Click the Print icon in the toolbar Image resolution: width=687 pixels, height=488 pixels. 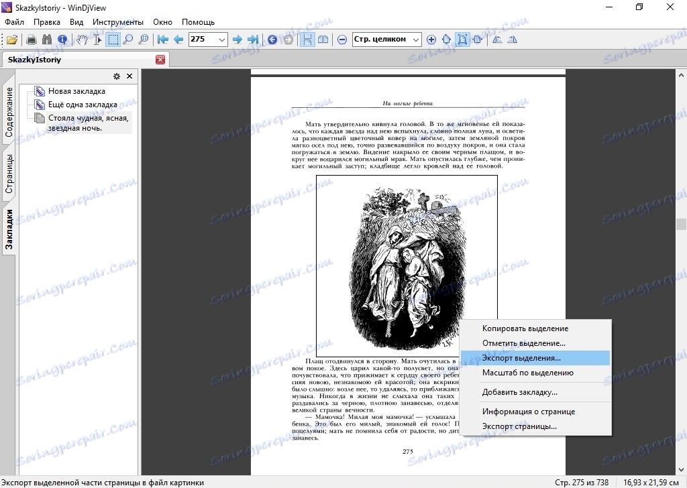pyautogui.click(x=31, y=40)
